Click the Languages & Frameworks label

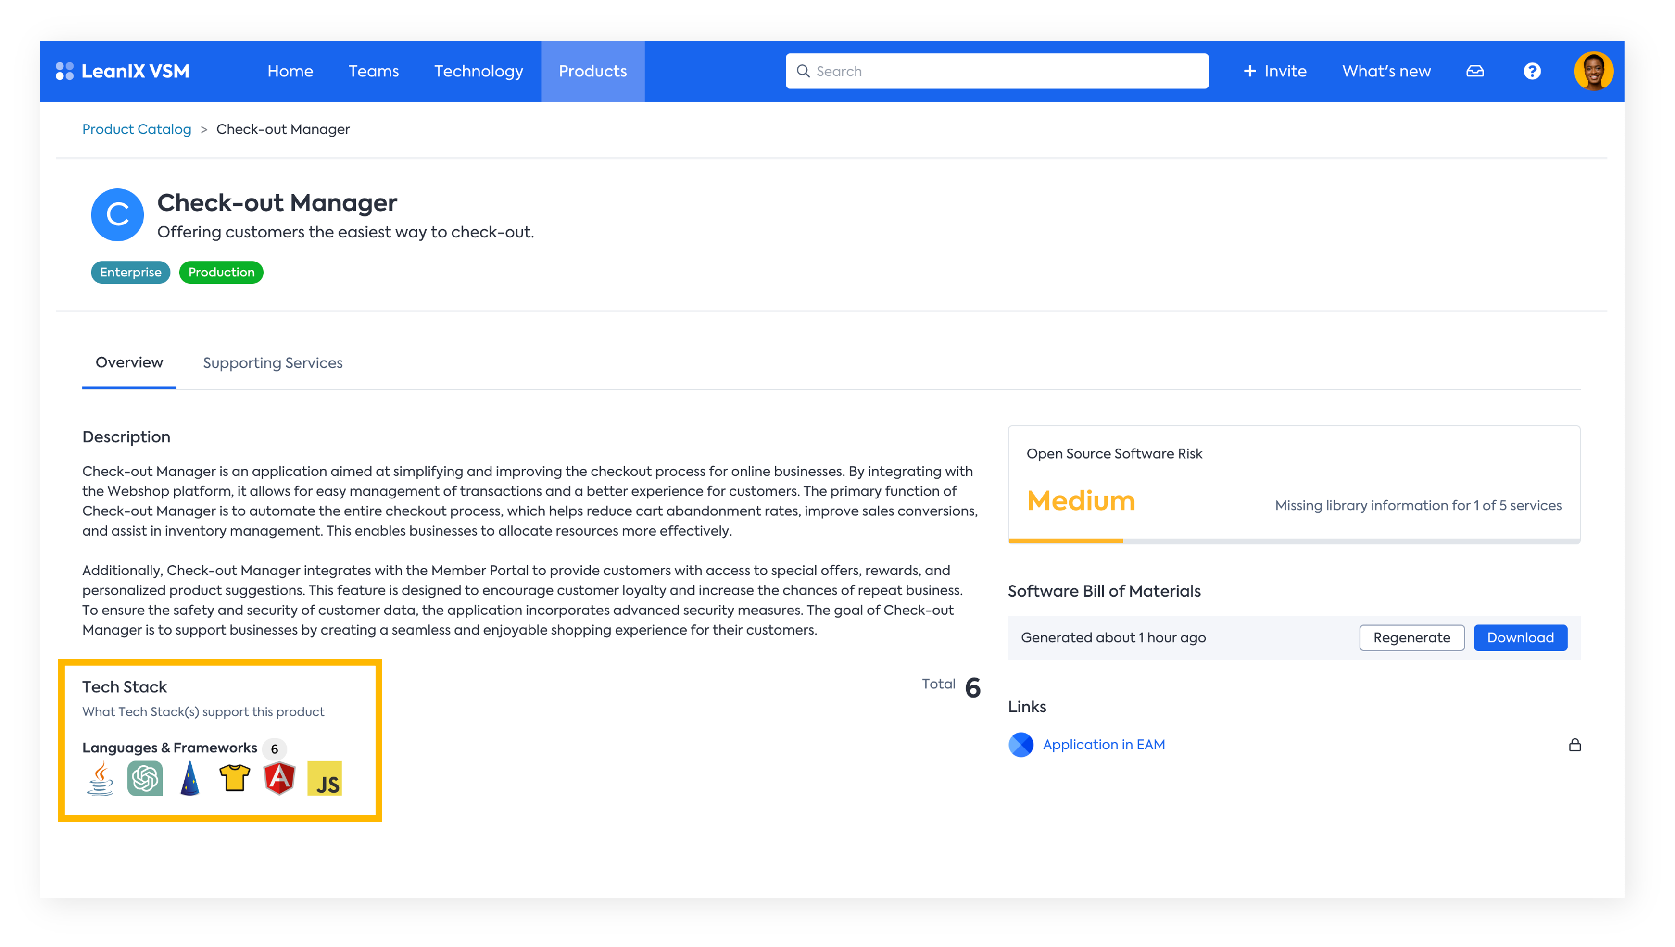click(x=170, y=748)
